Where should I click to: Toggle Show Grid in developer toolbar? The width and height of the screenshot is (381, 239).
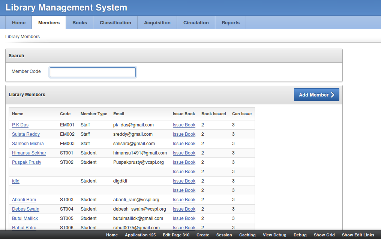coord(324,235)
